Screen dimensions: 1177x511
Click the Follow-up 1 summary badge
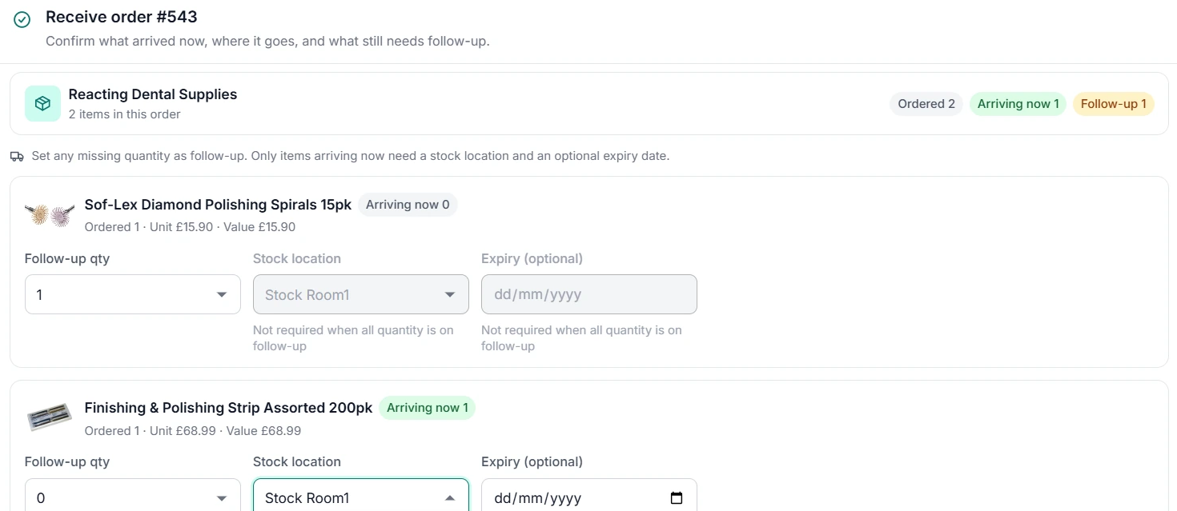pos(1114,104)
